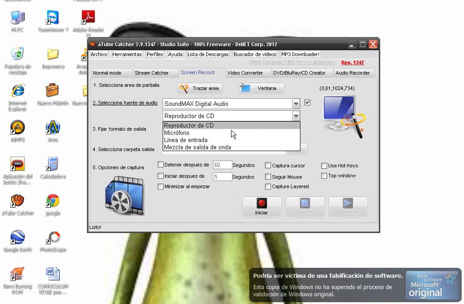The width and height of the screenshot is (464, 304).
Task: Open the Ayuda menu
Action: click(x=175, y=54)
